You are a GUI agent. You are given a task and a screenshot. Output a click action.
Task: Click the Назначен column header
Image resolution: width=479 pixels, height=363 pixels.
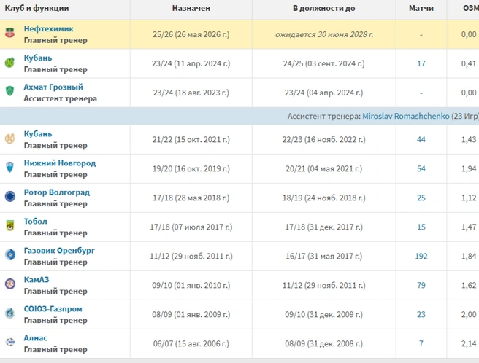pyautogui.click(x=191, y=8)
